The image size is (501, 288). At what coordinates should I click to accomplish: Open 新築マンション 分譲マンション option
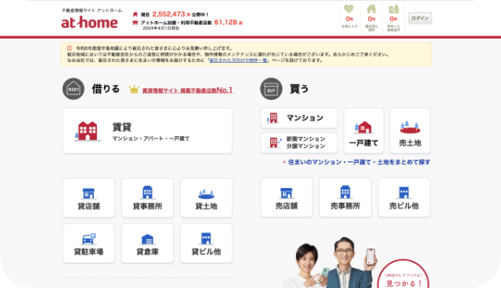pos(299,142)
